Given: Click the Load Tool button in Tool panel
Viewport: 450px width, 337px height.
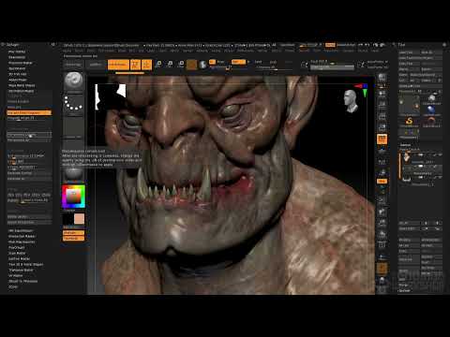Looking at the screenshot, I should tap(409, 52).
